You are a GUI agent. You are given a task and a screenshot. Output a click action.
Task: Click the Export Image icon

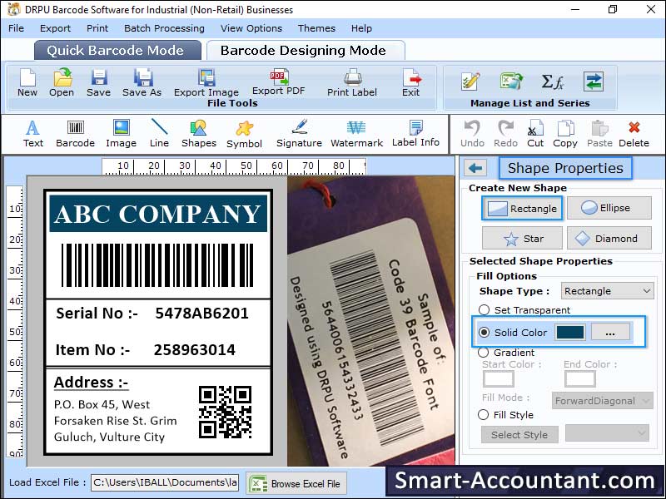coord(206,77)
